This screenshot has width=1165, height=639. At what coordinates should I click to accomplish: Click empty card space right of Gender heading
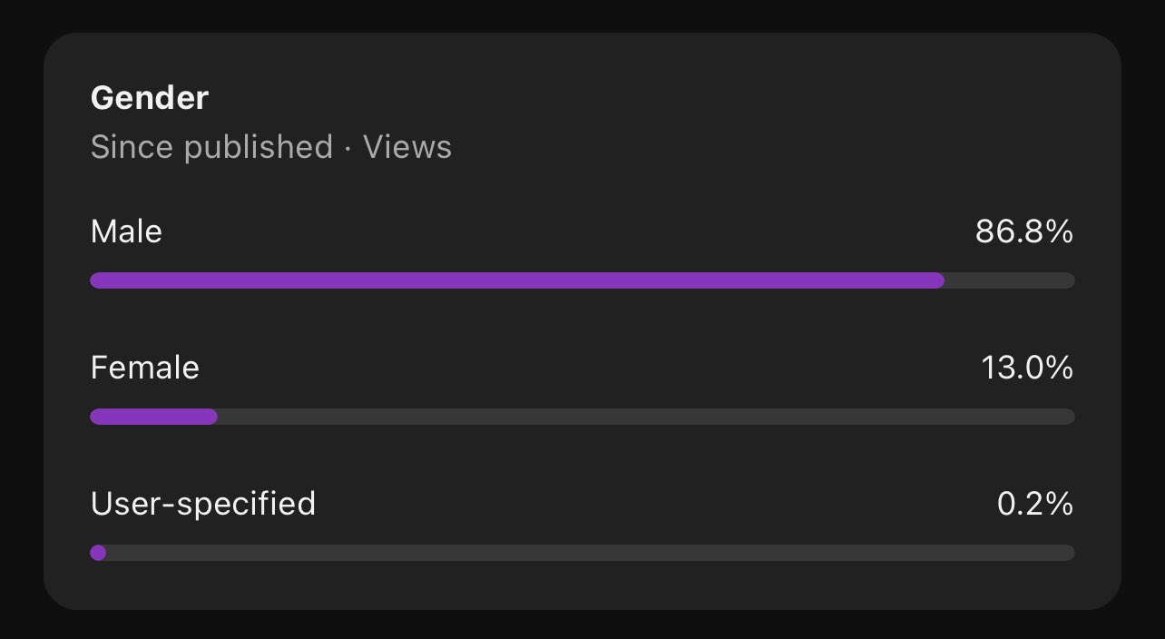(635, 98)
